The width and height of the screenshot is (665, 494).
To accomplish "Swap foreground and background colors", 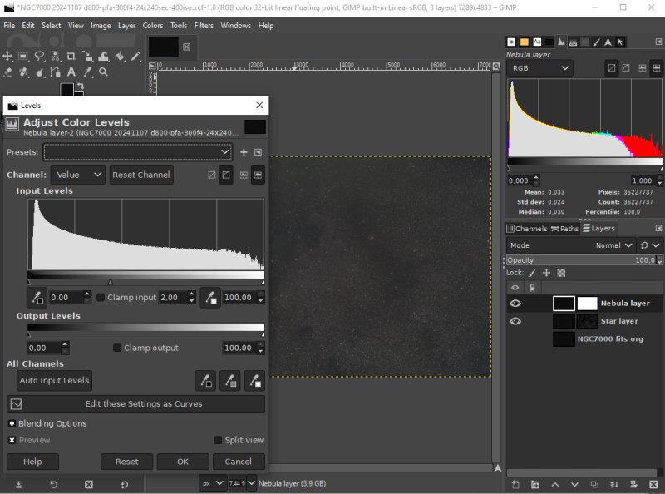I will (80, 86).
